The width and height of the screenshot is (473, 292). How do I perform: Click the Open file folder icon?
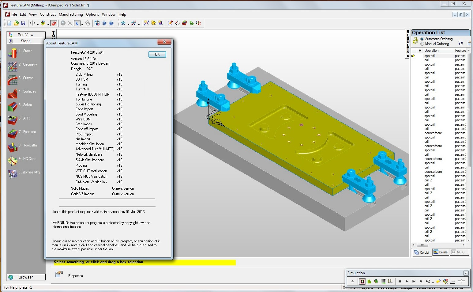point(16,23)
